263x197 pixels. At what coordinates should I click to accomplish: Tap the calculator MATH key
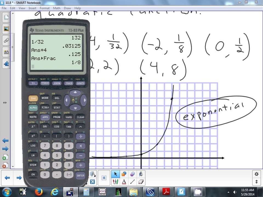point(33,117)
